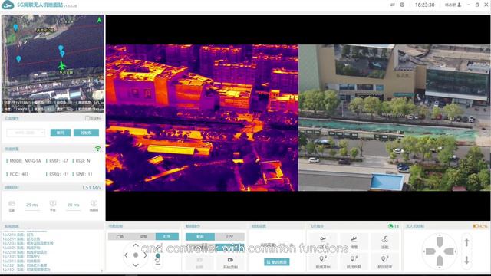Select the green airplane marker on map

click(x=61, y=66)
